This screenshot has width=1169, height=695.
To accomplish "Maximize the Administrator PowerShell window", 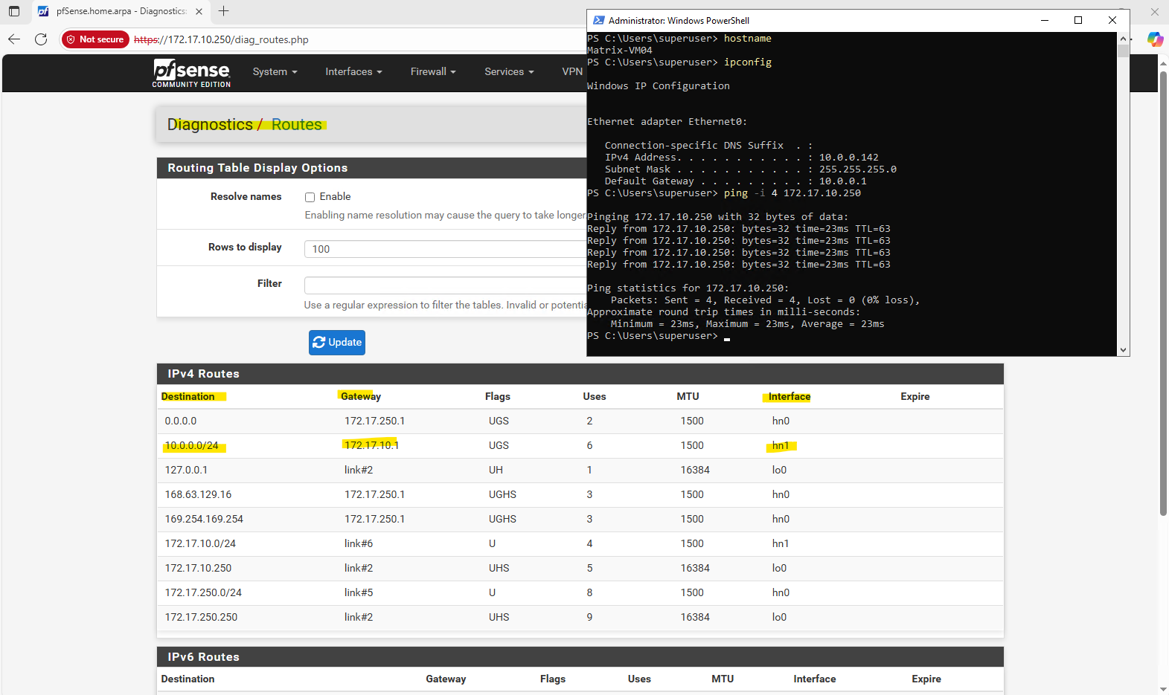I will [1077, 20].
